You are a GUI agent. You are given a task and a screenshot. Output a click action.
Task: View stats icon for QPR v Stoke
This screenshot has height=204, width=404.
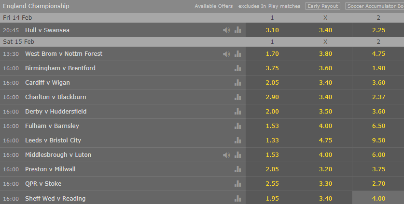[238, 183]
